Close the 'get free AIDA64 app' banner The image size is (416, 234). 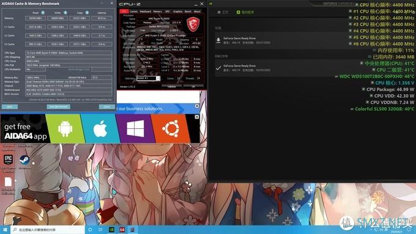click(197, 117)
